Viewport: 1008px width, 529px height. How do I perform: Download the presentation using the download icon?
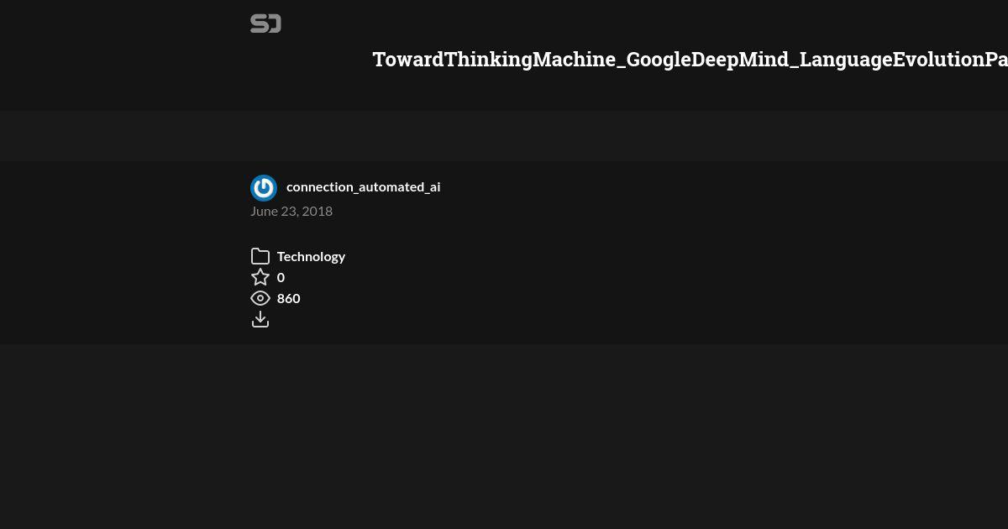click(260, 319)
